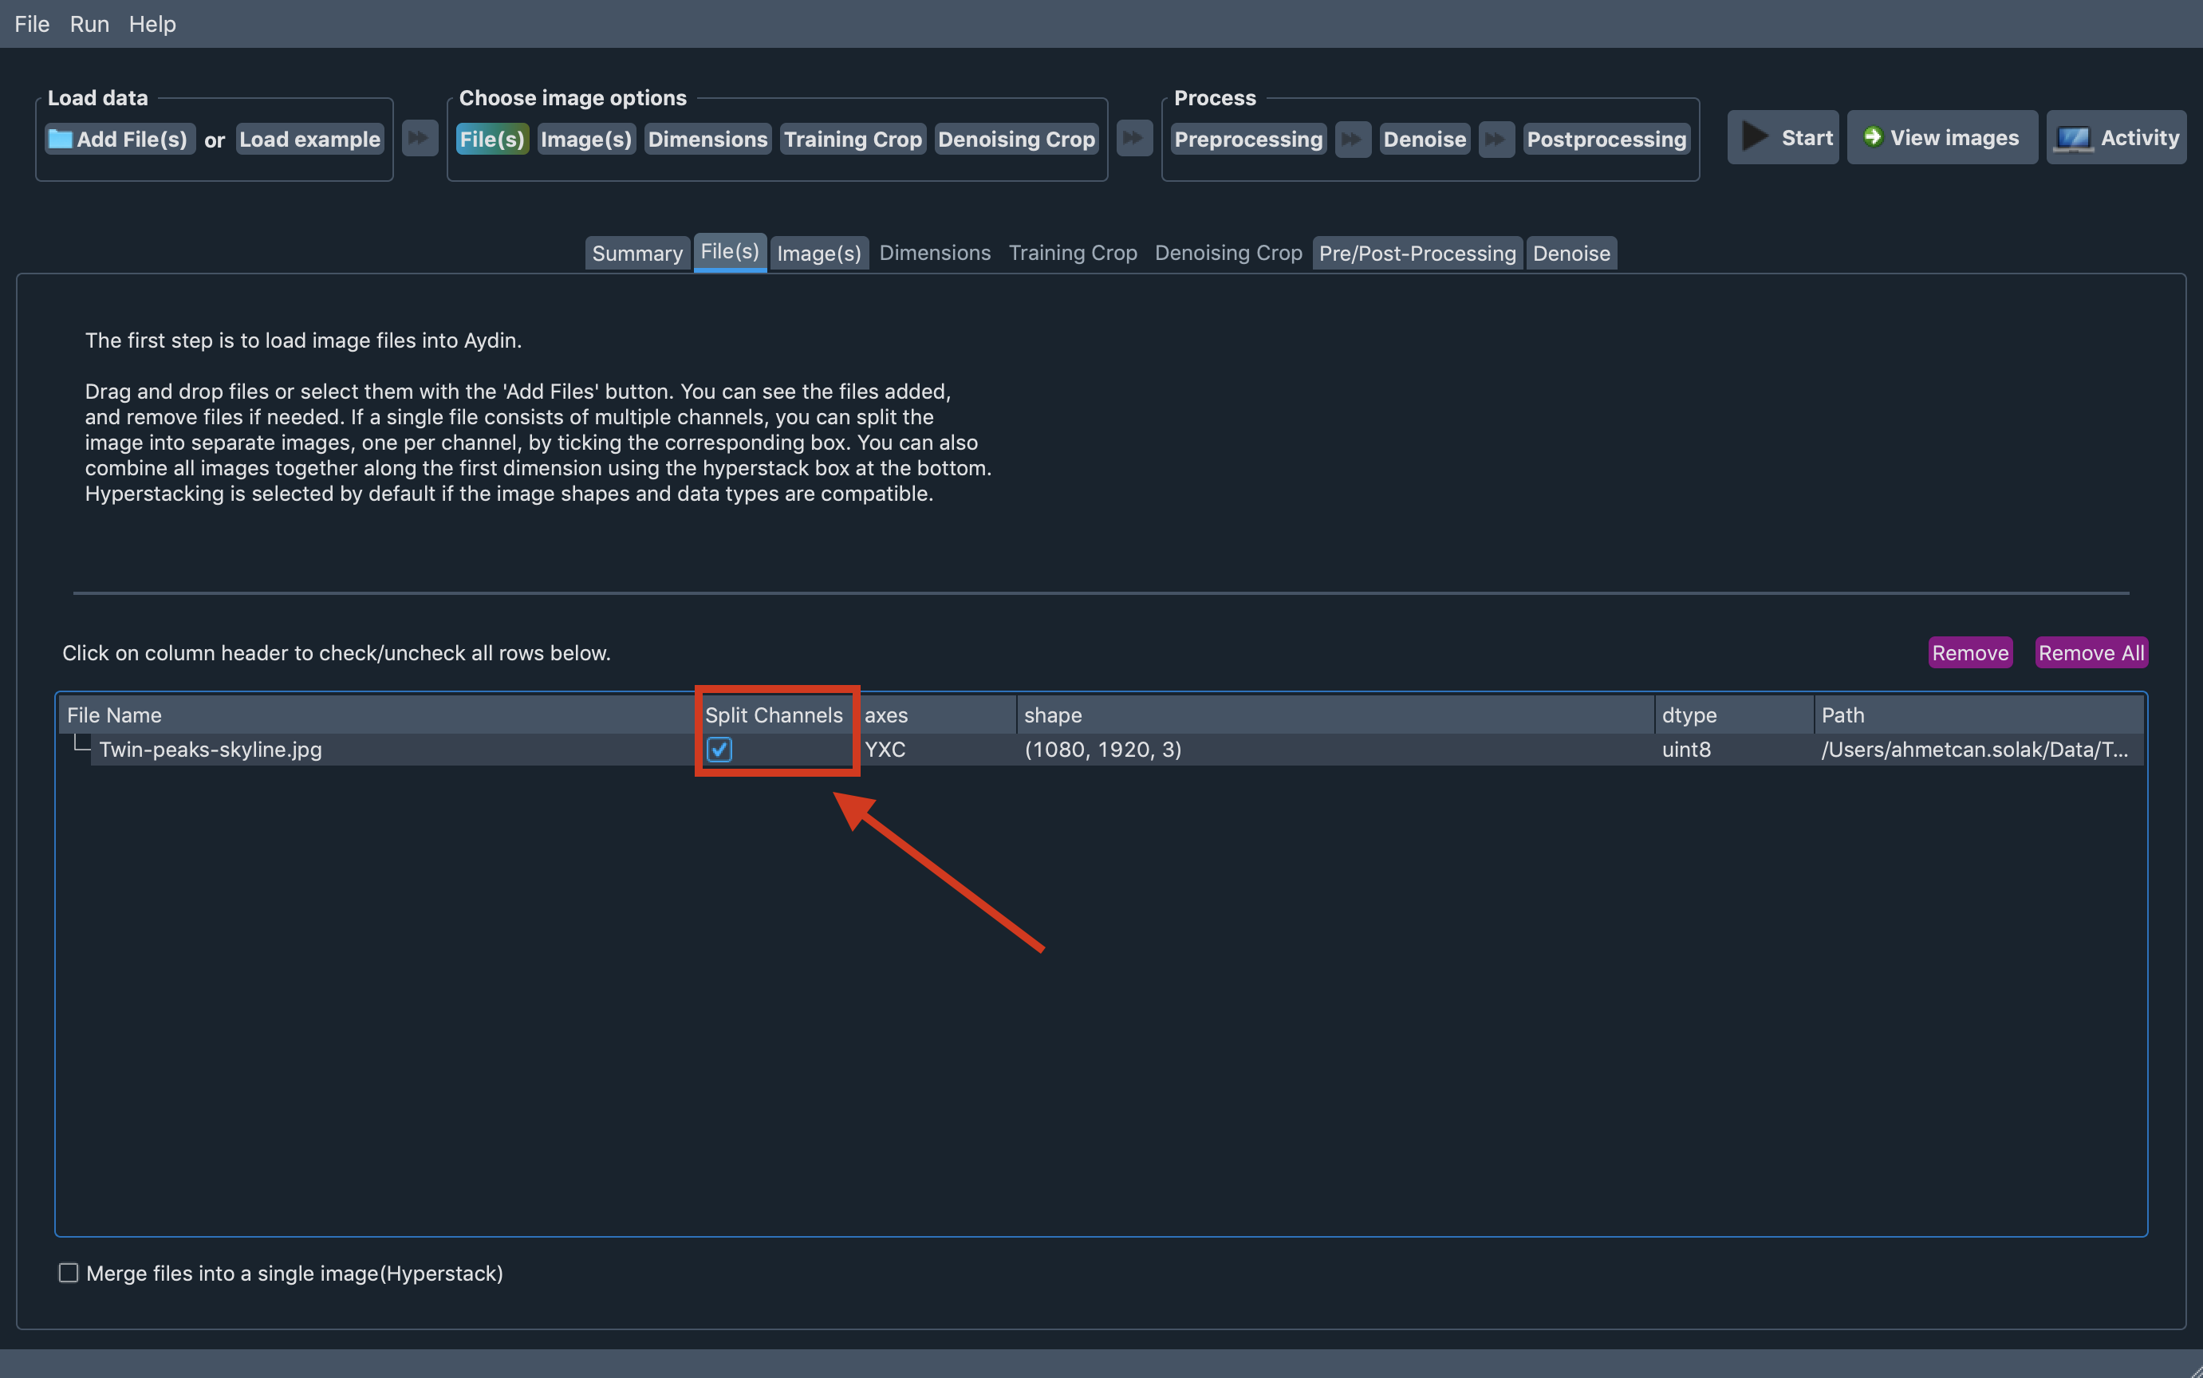2203x1378 pixels.
Task: Click the Denoise process button
Action: [x=1425, y=139]
